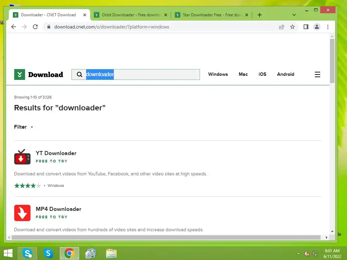The width and height of the screenshot is (347, 260).
Task: Share this page using the share icon
Action: [282, 27]
